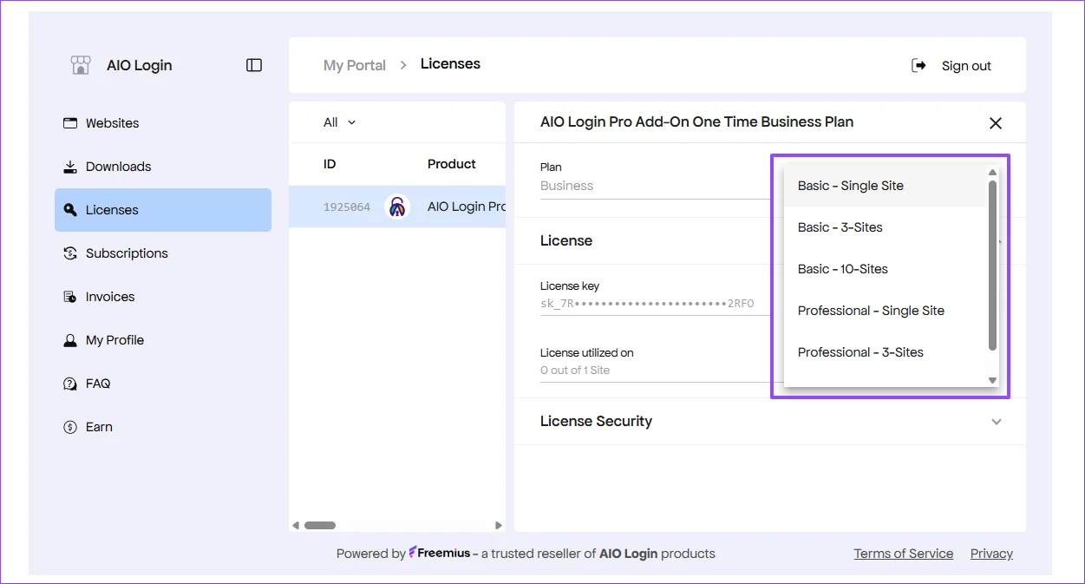
Task: Click the AIO Login Pro product name cell
Action: point(467,207)
